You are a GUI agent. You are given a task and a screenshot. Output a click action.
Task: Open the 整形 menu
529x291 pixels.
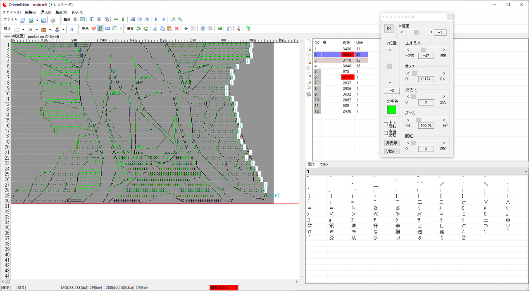[x=61, y=12]
